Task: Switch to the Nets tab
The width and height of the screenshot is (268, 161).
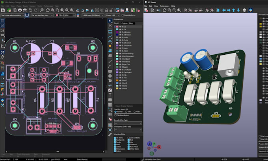Action: (131, 23)
